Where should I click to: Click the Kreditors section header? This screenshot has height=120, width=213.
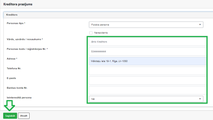[12, 15]
